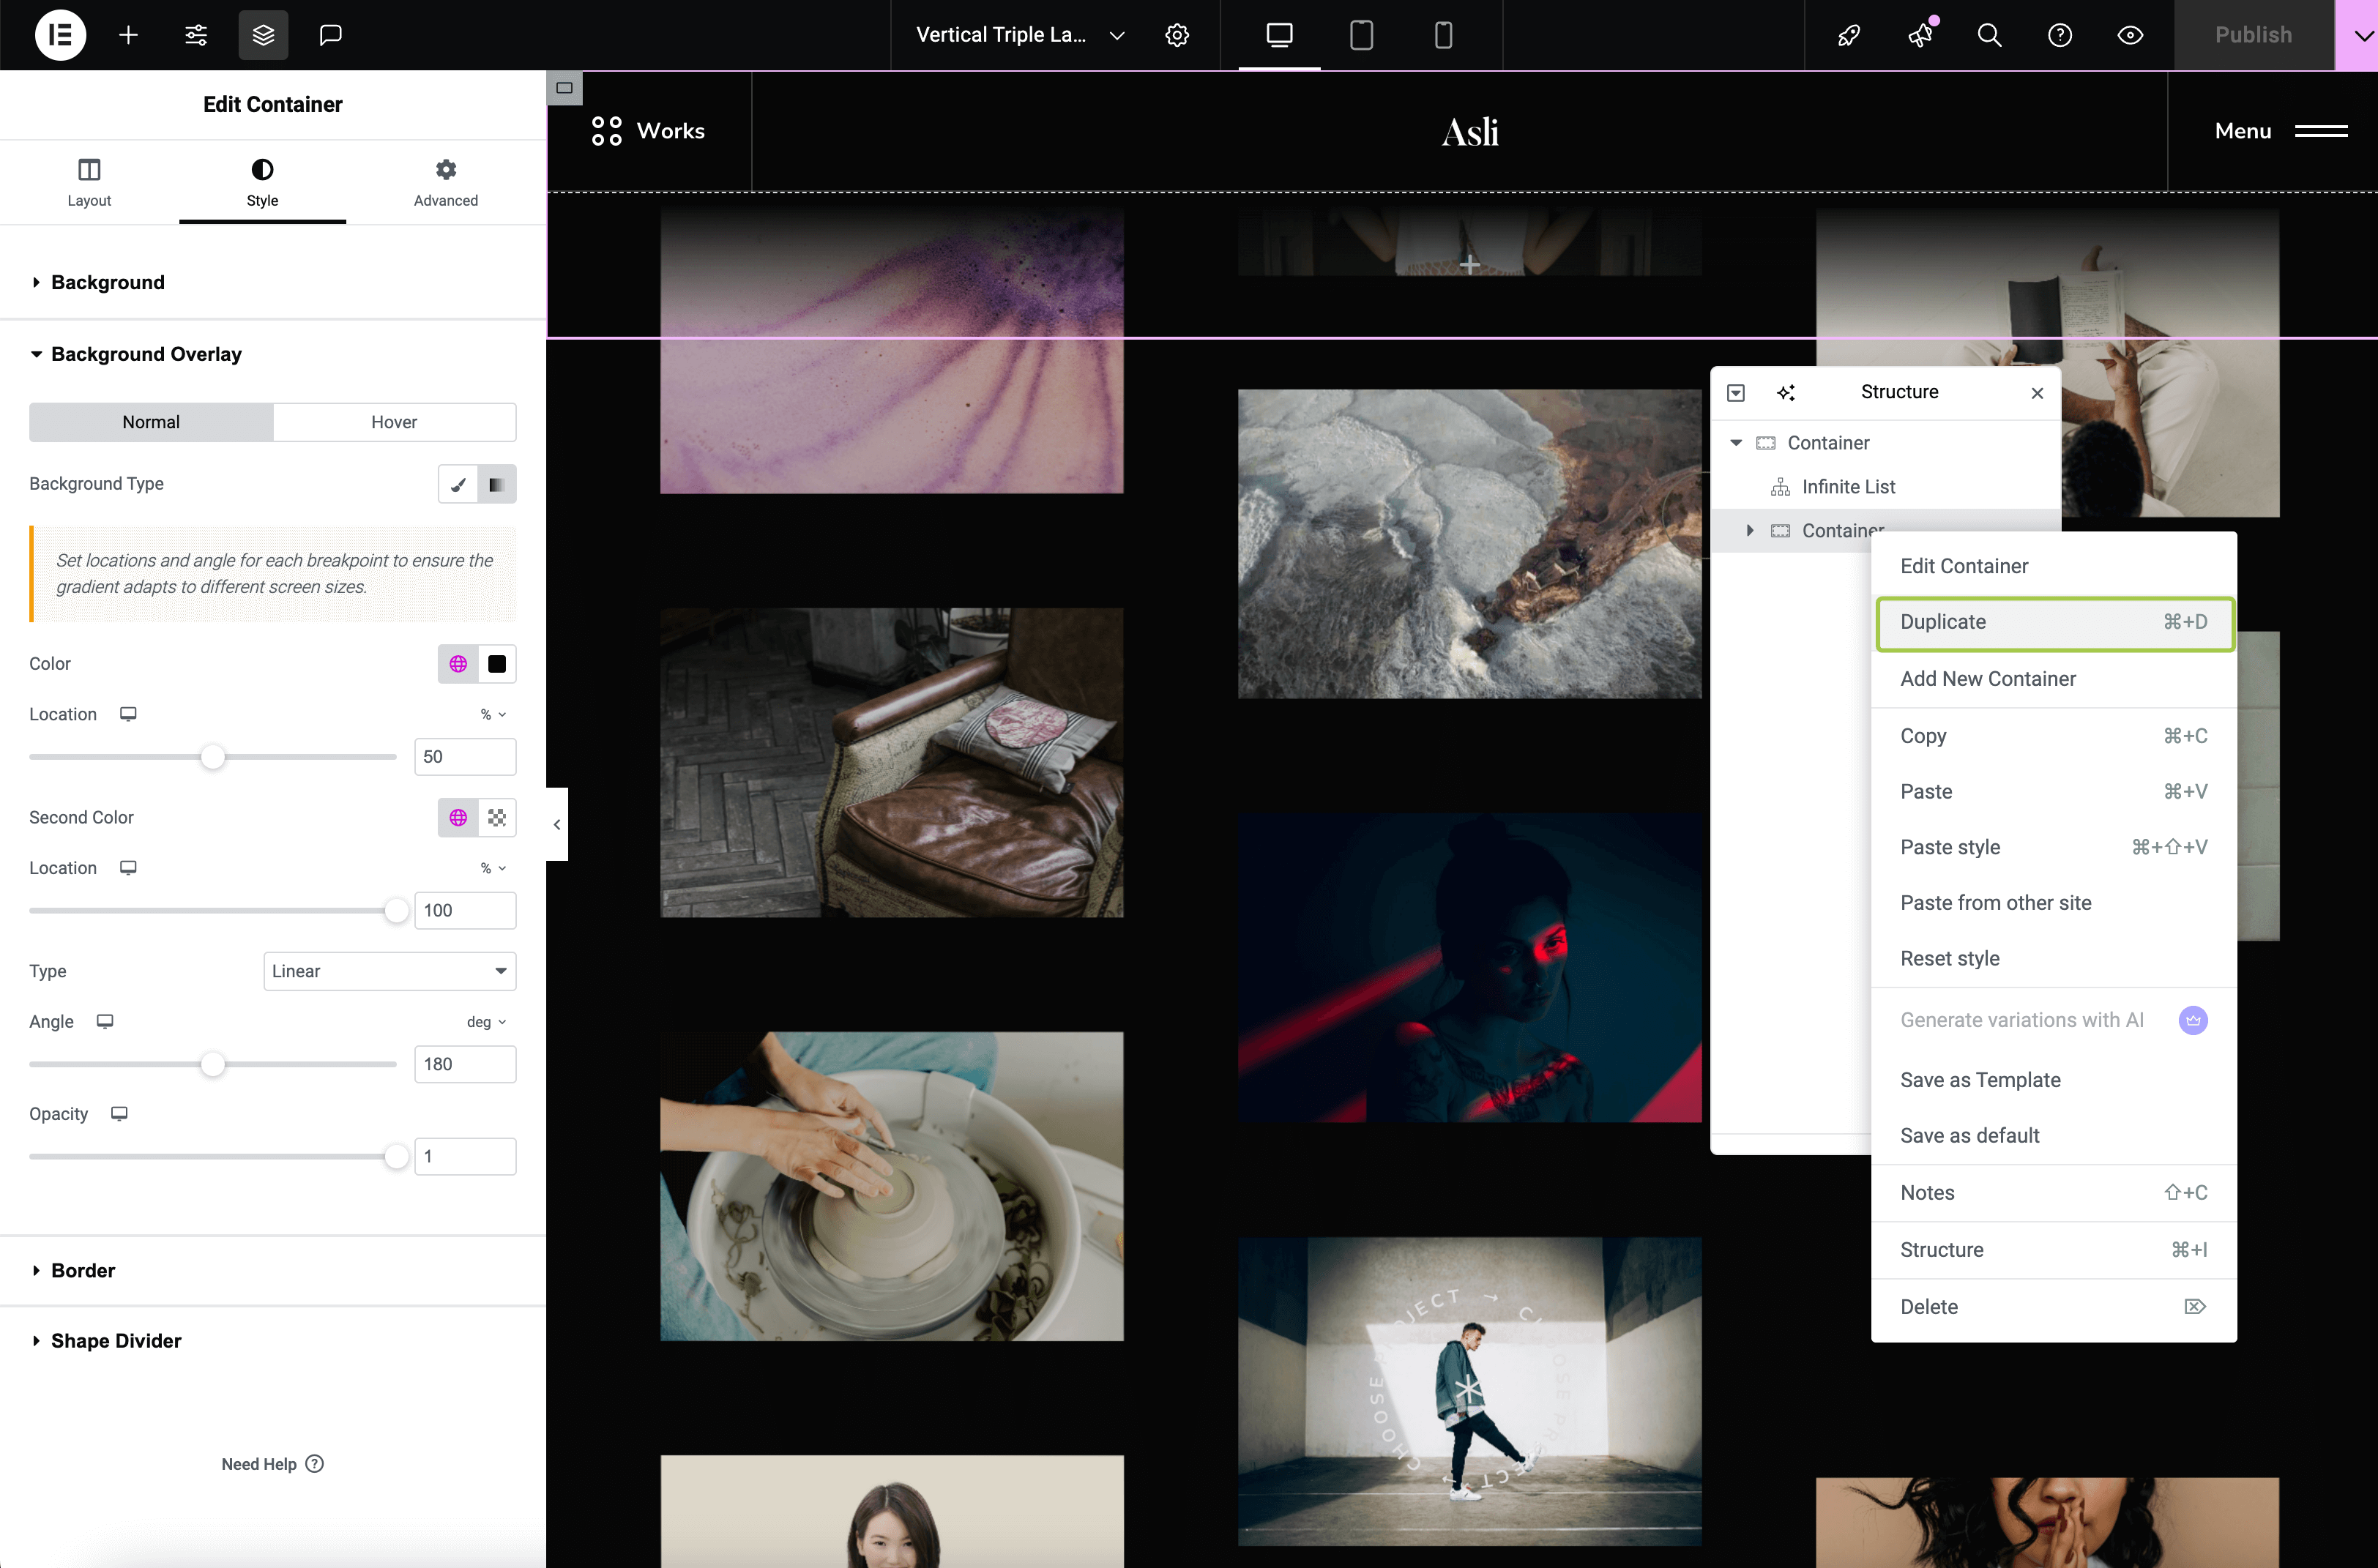Click the Publish button

coord(2252,35)
